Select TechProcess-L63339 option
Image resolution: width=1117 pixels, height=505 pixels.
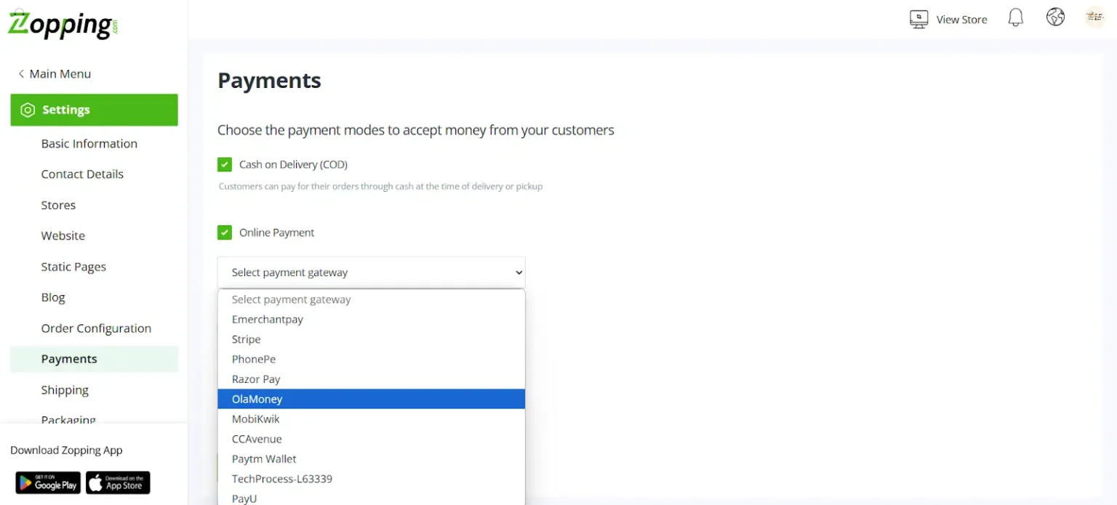point(371,479)
